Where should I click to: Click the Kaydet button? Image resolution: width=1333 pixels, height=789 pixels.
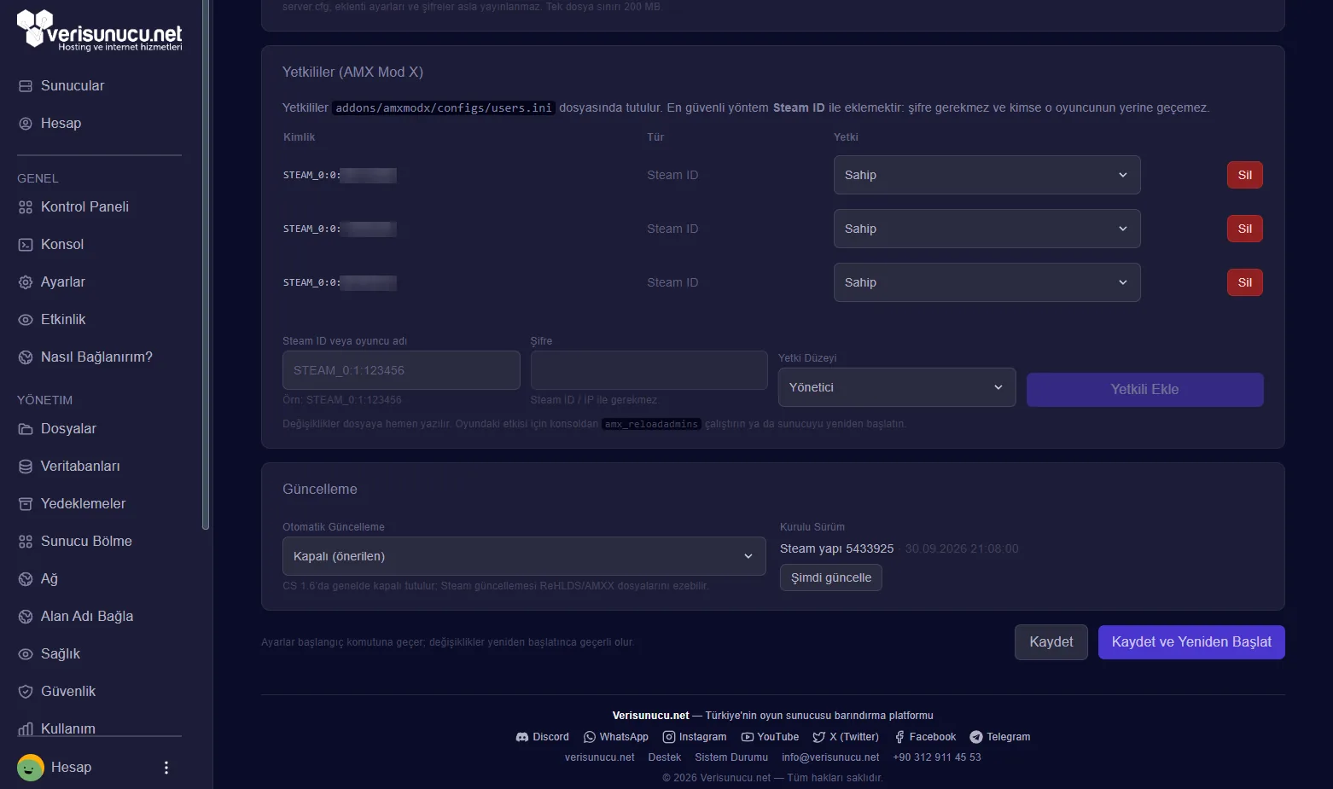tap(1051, 642)
